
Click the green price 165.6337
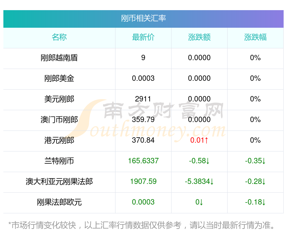tap(143, 161)
